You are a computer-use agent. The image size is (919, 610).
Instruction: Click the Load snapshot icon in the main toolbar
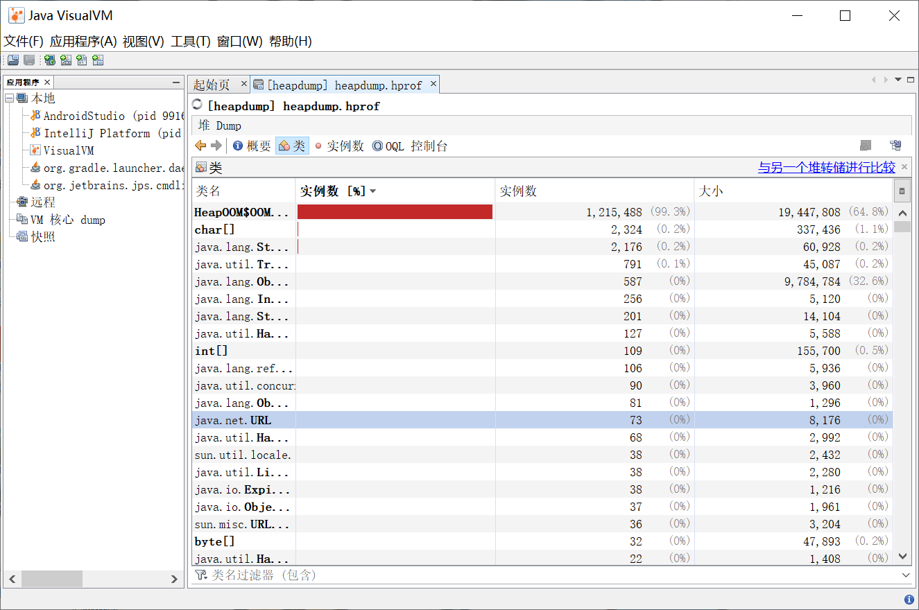tap(13, 60)
